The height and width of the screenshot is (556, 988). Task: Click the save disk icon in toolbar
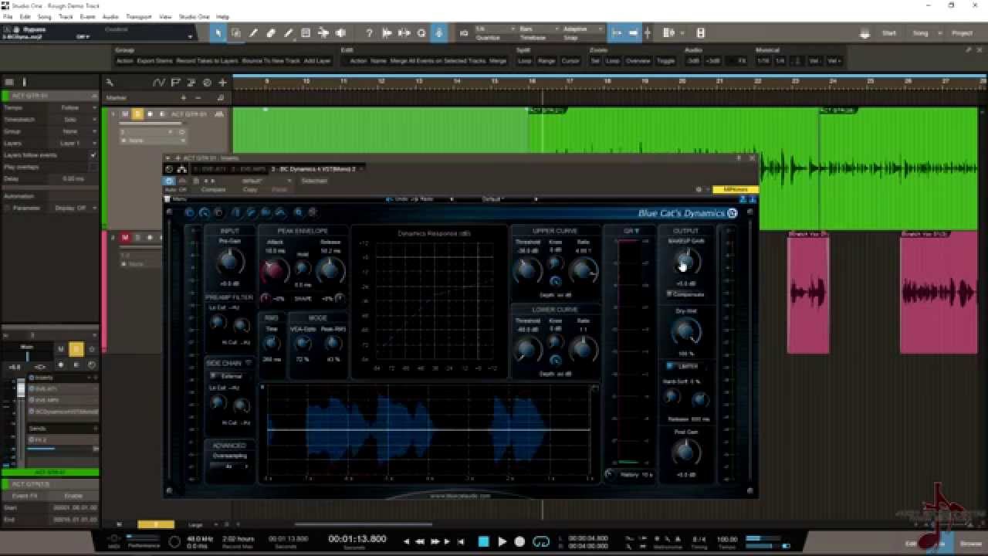click(701, 33)
